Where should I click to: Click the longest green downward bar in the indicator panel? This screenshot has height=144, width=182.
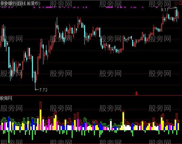point(9,137)
